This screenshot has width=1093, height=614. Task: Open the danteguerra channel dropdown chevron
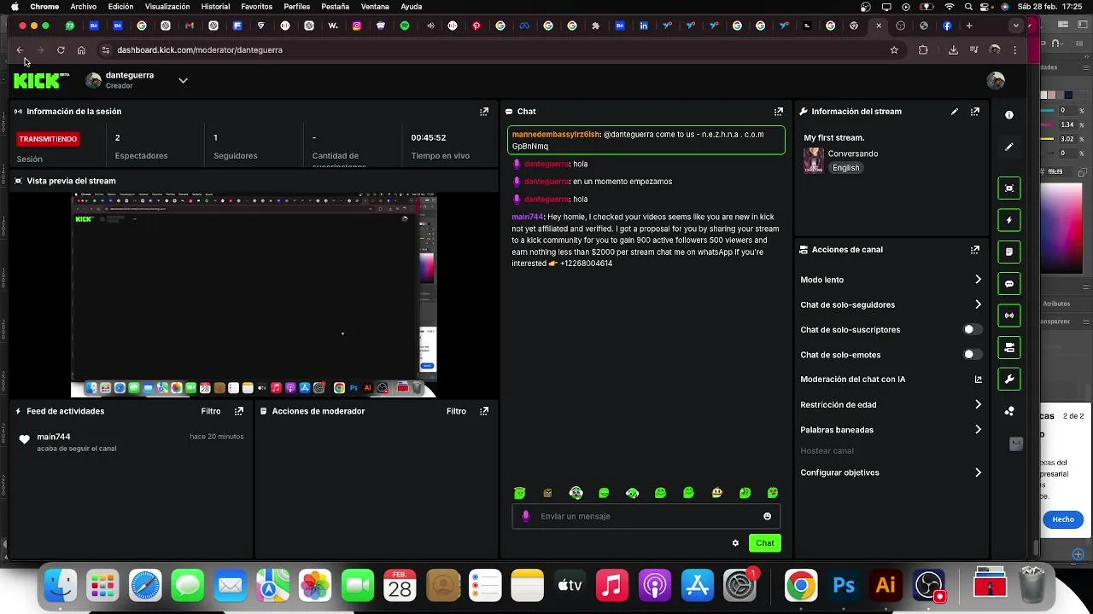pyautogui.click(x=183, y=80)
